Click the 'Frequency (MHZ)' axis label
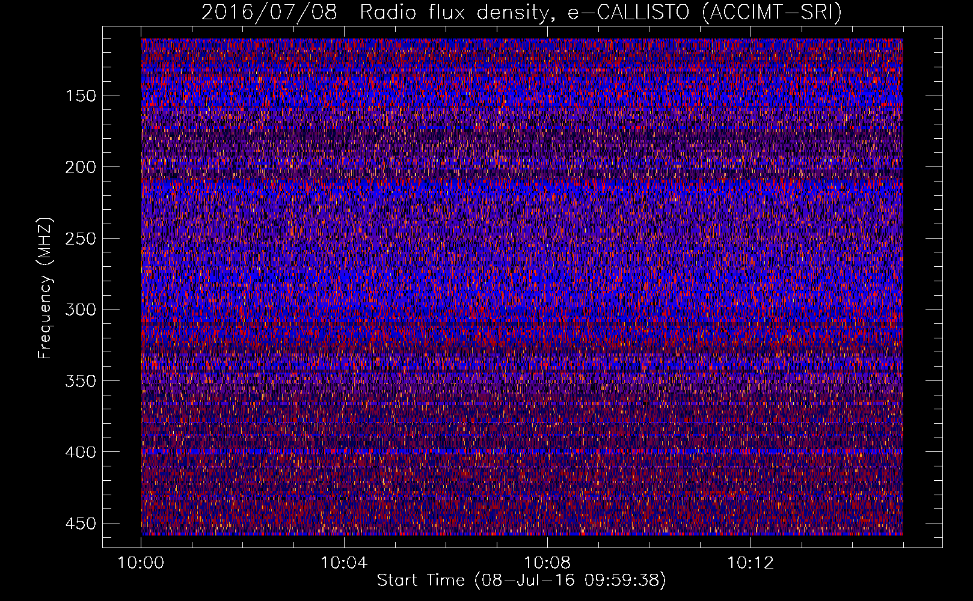Viewport: 973px width, 601px height. coord(45,288)
